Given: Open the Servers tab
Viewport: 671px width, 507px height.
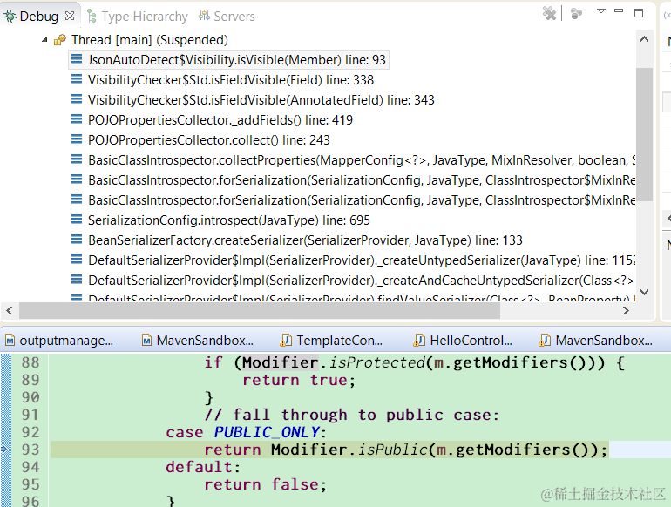Looking at the screenshot, I should pos(227,17).
